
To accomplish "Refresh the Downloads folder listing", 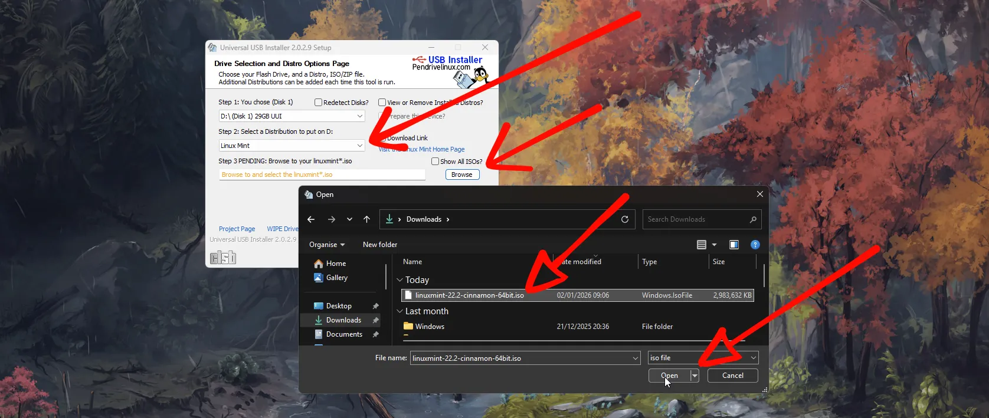I will click(x=625, y=219).
